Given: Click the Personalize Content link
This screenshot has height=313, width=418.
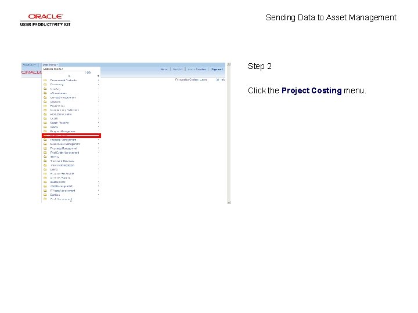Looking at the screenshot, I should (187, 79).
